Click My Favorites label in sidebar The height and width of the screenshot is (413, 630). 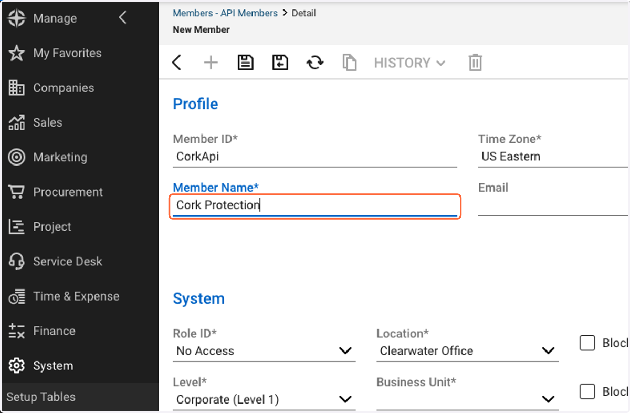coord(67,53)
